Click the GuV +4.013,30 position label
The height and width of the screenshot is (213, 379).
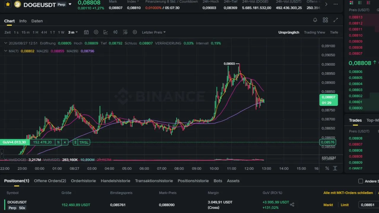(14, 142)
